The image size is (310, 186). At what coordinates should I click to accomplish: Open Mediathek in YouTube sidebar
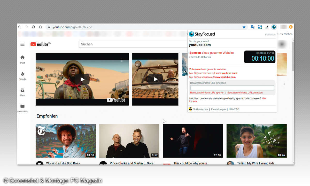[22, 108]
